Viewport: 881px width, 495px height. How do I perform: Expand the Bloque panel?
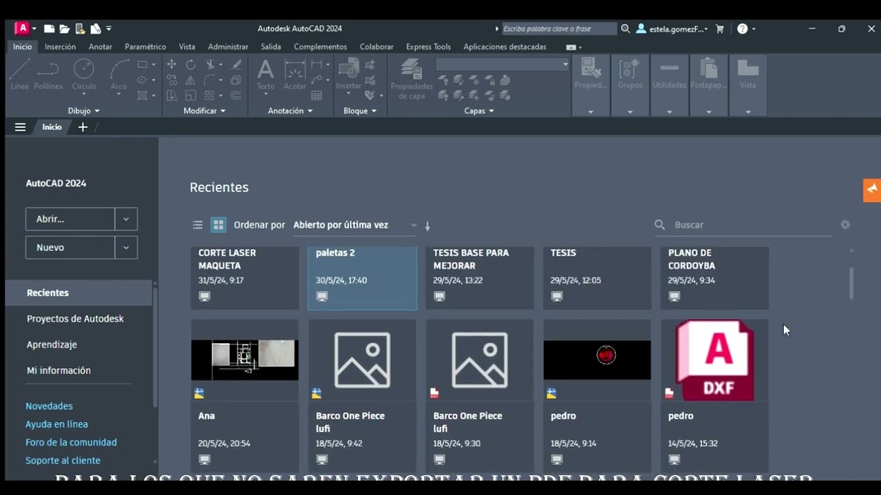[360, 111]
